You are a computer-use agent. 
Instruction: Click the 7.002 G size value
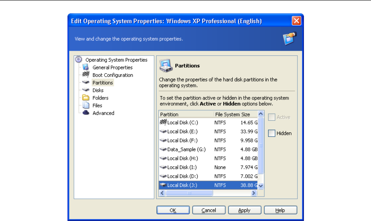pos(249,176)
